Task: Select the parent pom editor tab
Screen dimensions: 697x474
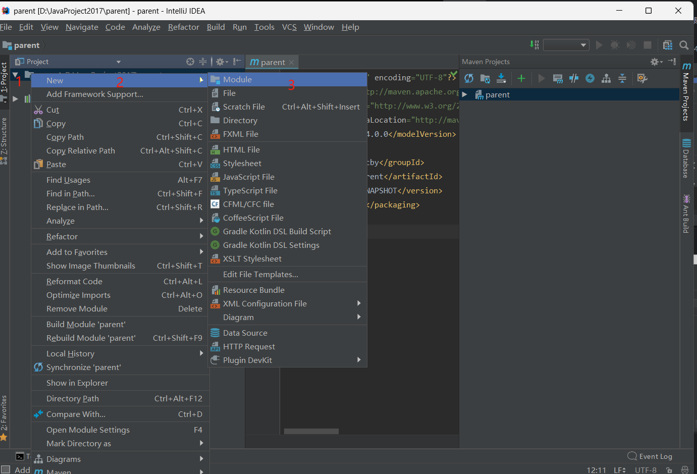Action: (x=273, y=62)
